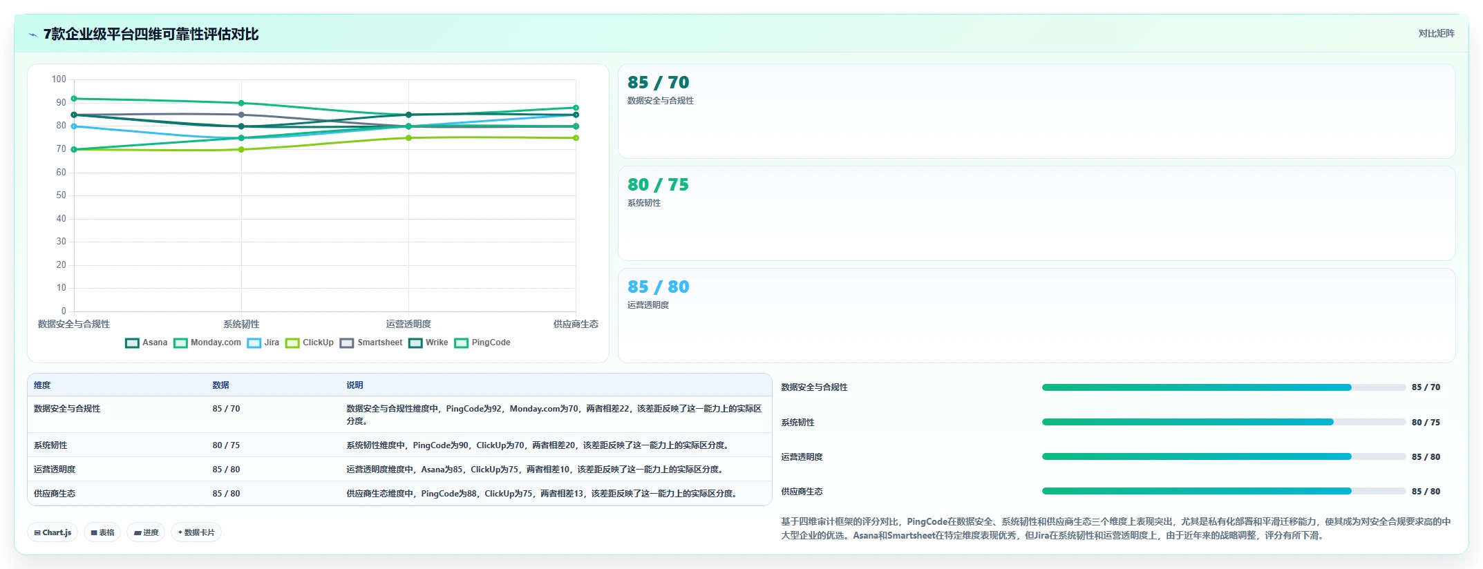Click the 80 / 75 table cell
The height and width of the screenshot is (569, 1483).
pyautogui.click(x=226, y=445)
